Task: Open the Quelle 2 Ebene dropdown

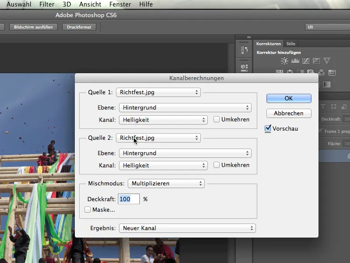Action: point(185,153)
